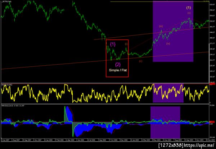Click the yellow (1) wave label

(189, 8)
